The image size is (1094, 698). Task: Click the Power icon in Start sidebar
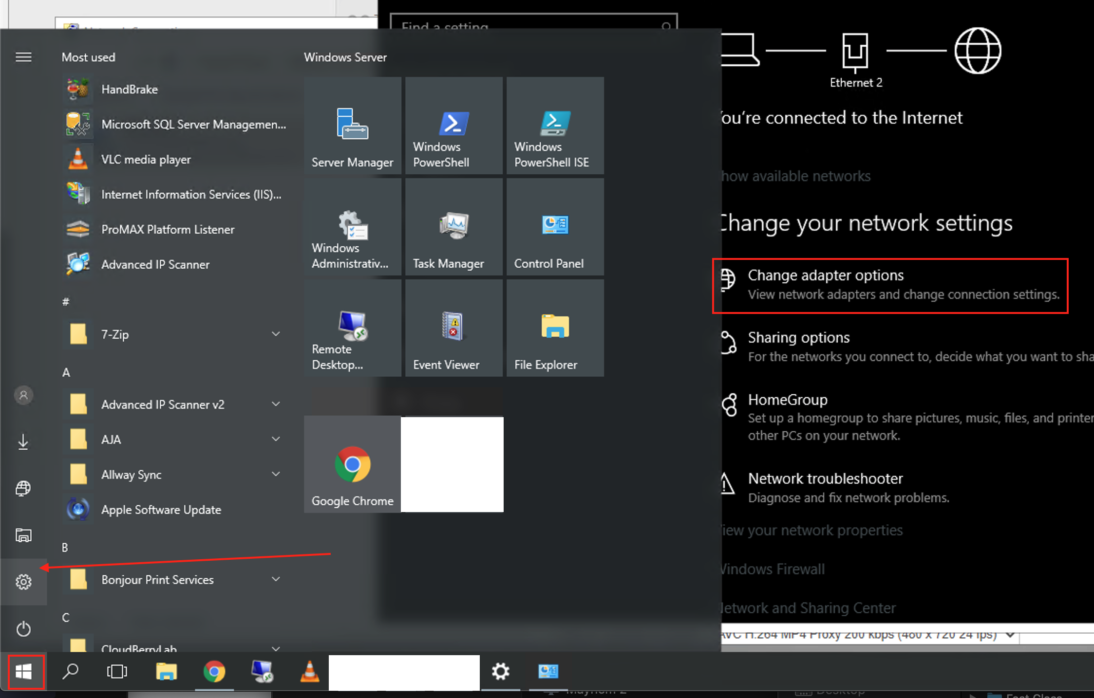(23, 629)
